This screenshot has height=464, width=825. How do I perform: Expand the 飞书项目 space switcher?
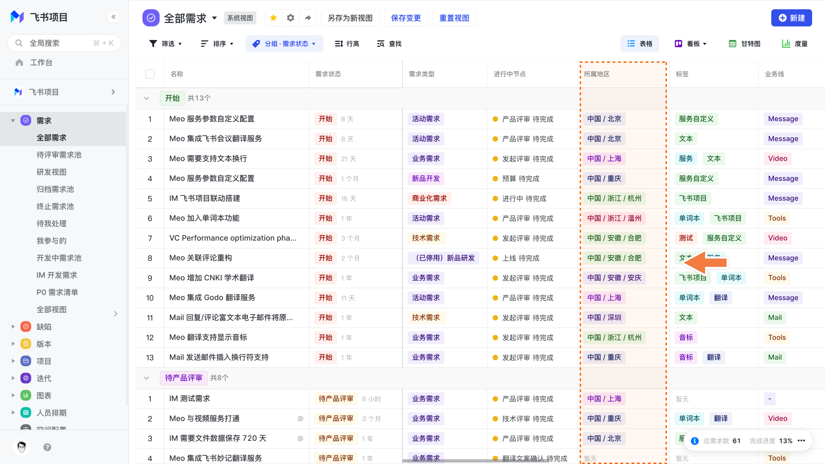tap(113, 92)
